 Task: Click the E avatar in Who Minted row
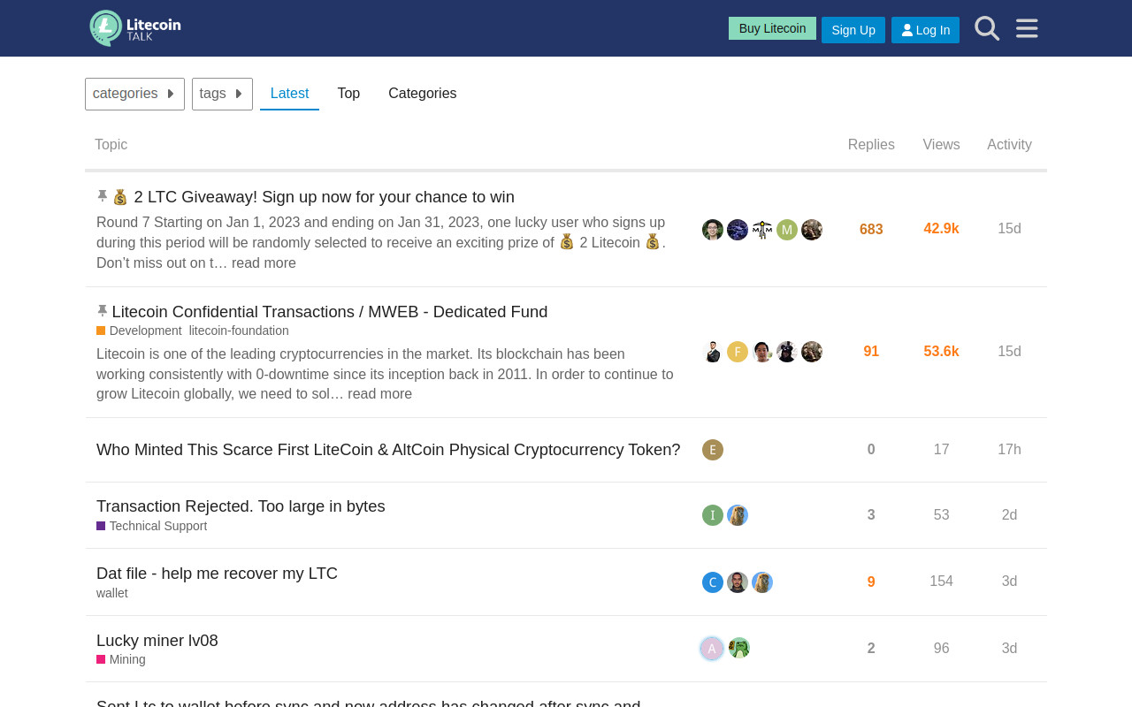(713, 450)
